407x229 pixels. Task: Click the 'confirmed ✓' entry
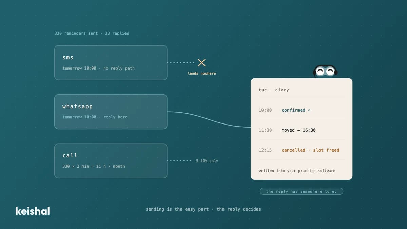(x=296, y=110)
